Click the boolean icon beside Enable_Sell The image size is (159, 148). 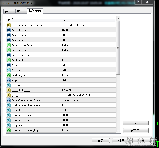click(9, 75)
